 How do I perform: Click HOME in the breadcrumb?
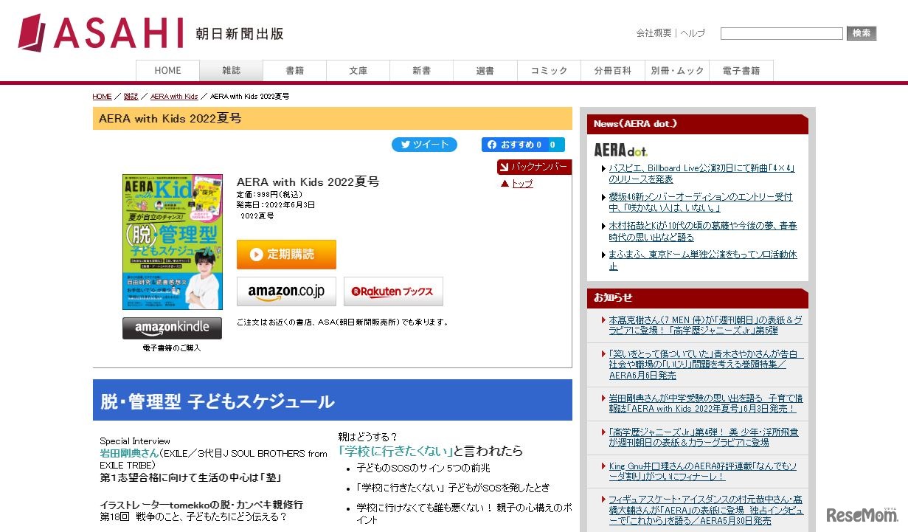coord(102,97)
